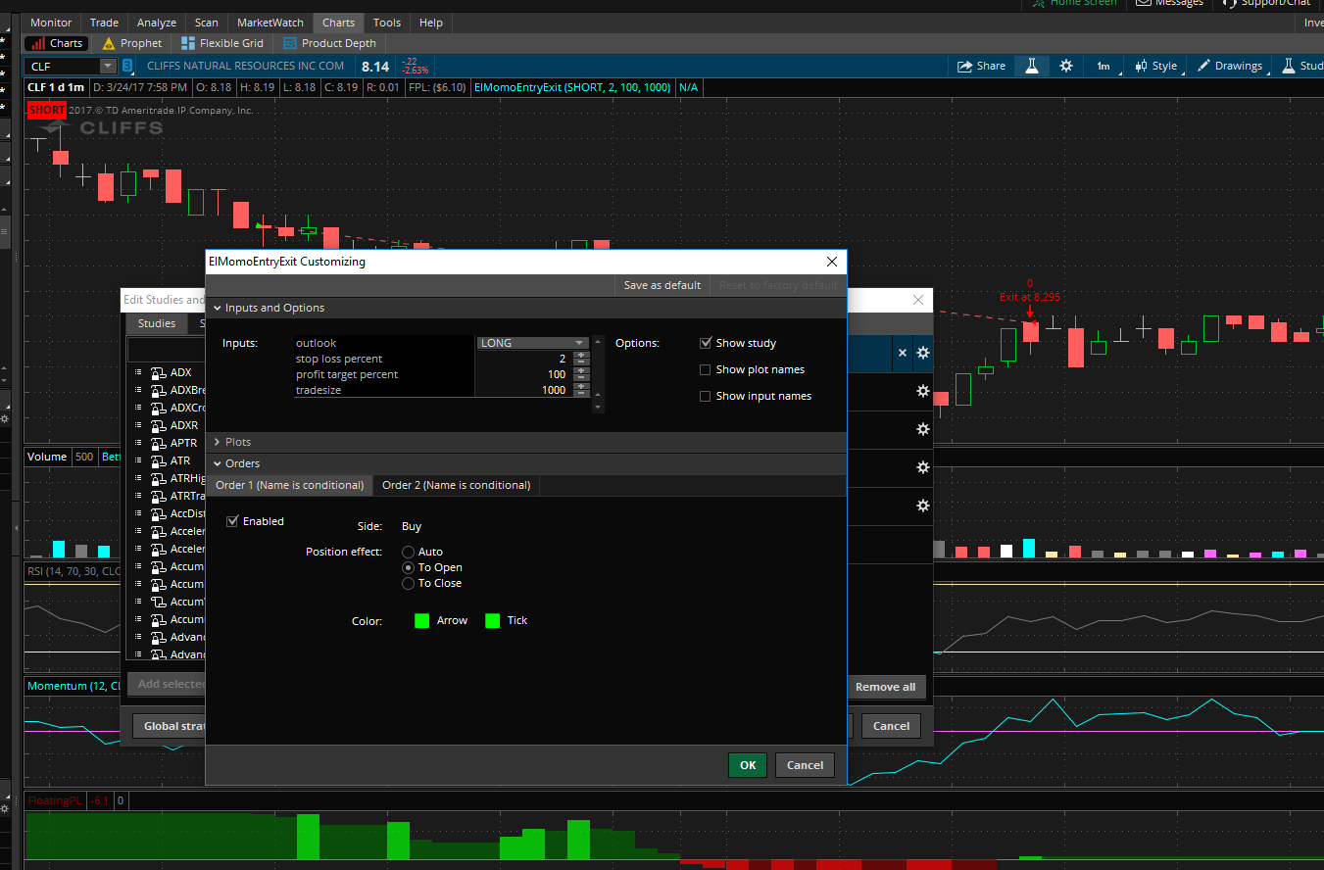Open the Help main tab
1324x870 pixels.
tap(431, 23)
